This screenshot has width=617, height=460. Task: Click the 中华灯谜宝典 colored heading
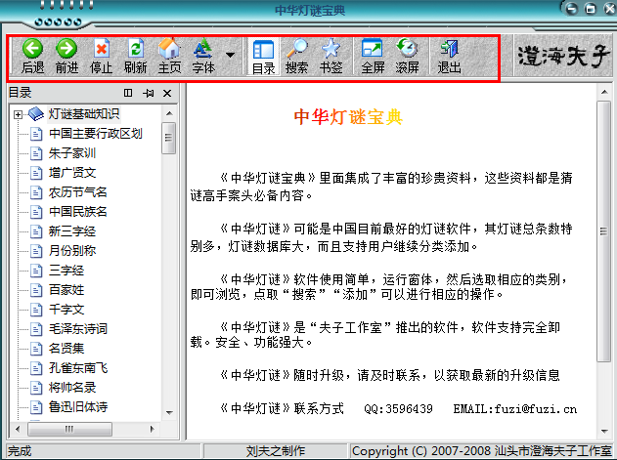pyautogui.click(x=348, y=117)
